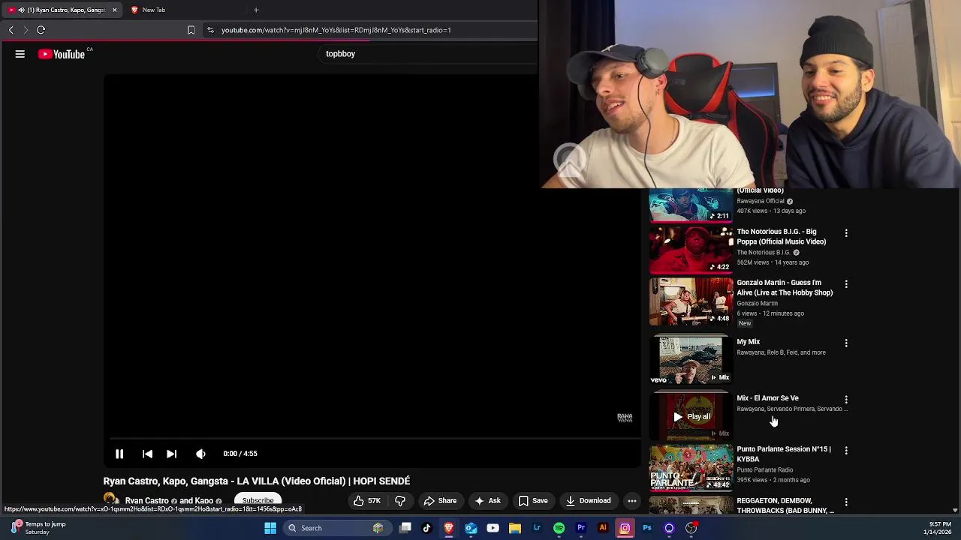This screenshot has height=540, width=961.
Task: Open Punto Parlante Session thumbnail
Action: coord(691,468)
